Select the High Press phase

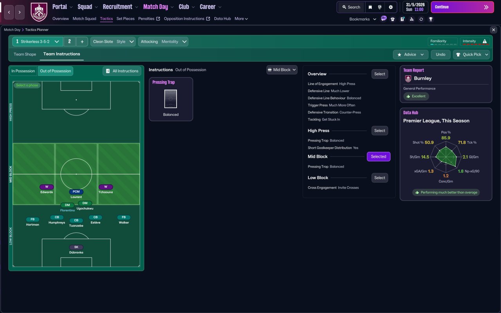click(380, 131)
